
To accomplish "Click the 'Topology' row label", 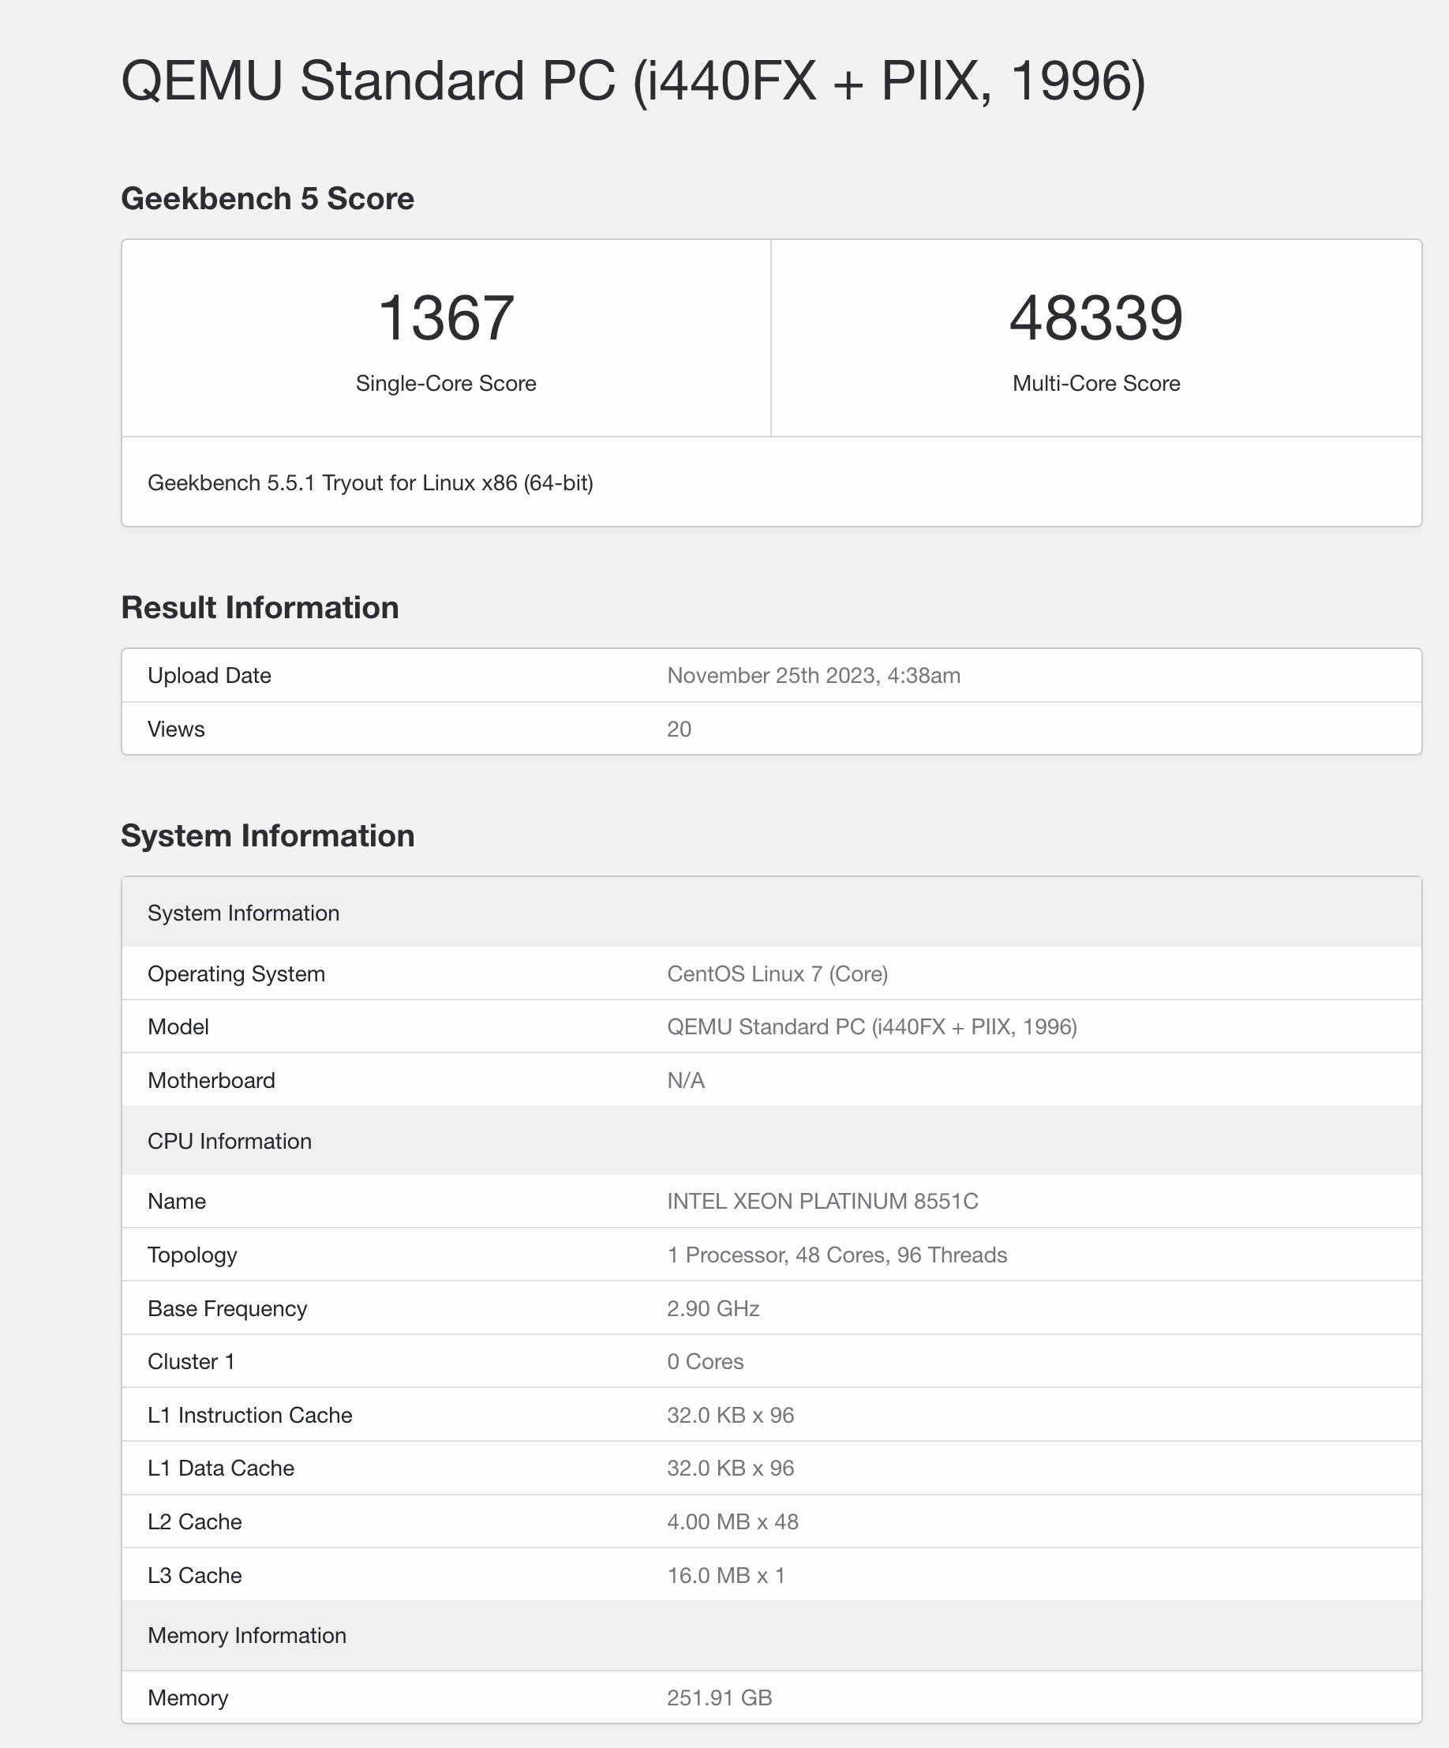I will pos(193,1255).
